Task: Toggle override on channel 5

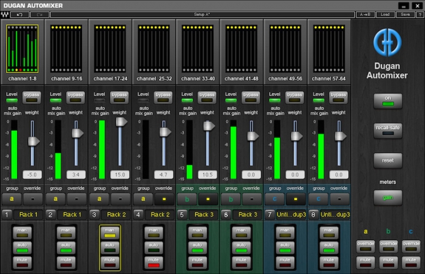Action: click(208, 199)
